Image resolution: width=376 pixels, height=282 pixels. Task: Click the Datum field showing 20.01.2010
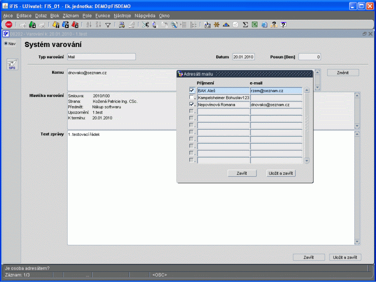[243, 57]
